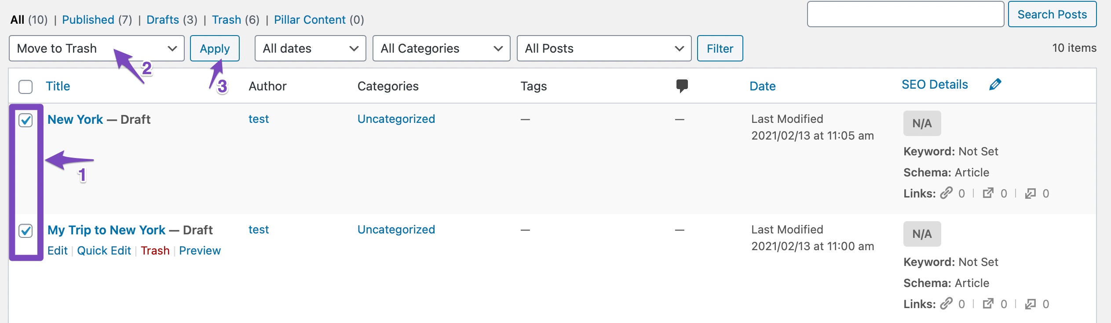Click the Quick Edit link
This screenshot has height=323, width=1111.
click(x=104, y=251)
